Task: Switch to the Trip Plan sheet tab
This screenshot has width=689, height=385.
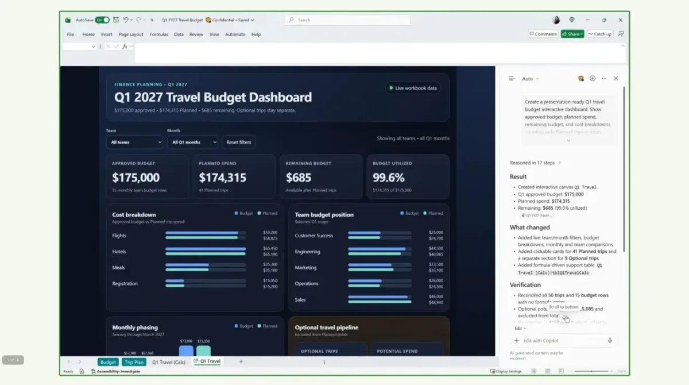Action: [x=134, y=362]
